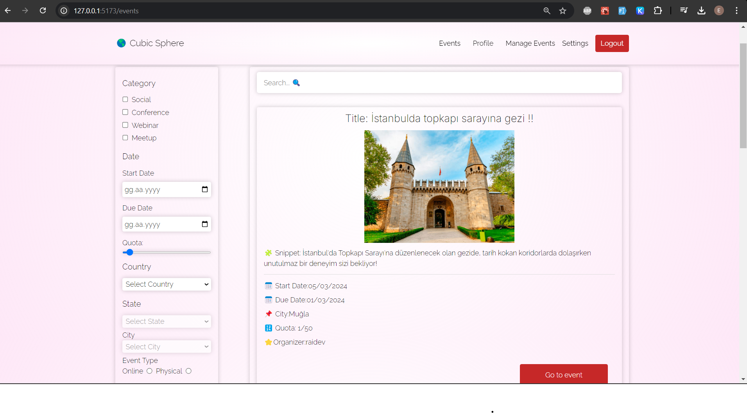Check the Webinar category checkbox

125,125
